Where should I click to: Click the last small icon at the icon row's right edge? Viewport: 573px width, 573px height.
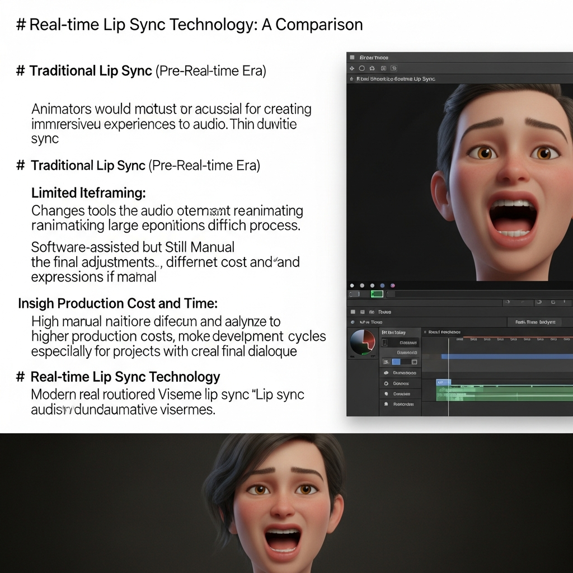565,302
